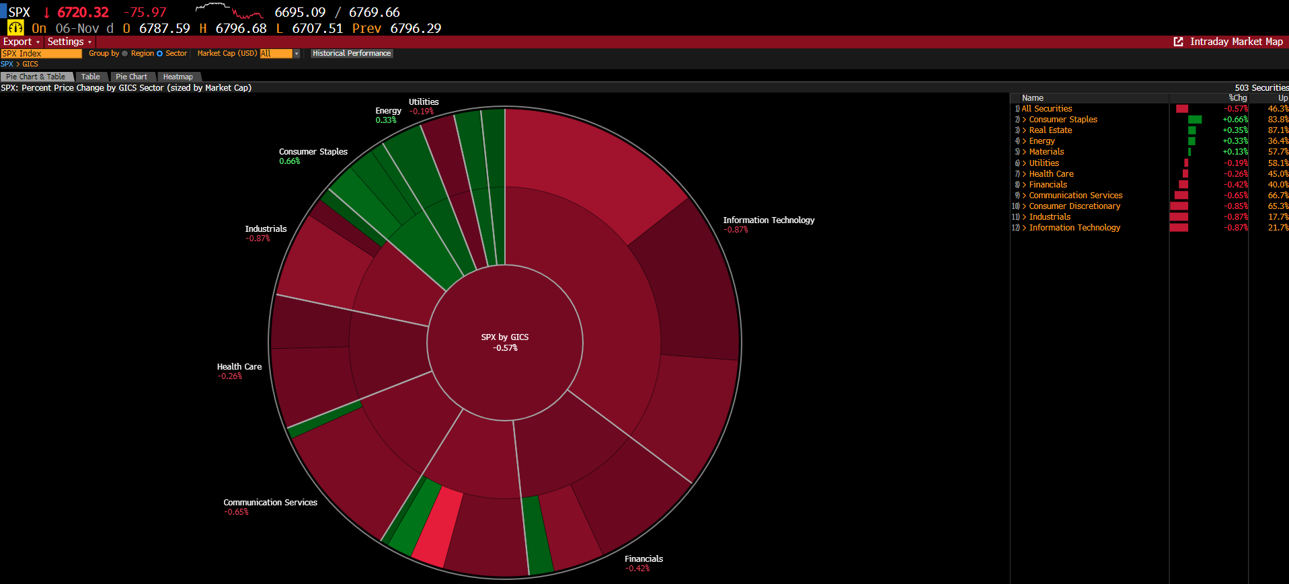Expand the Communication Services row chevron
Screen dimensions: 1289x584
pyautogui.click(x=1024, y=196)
